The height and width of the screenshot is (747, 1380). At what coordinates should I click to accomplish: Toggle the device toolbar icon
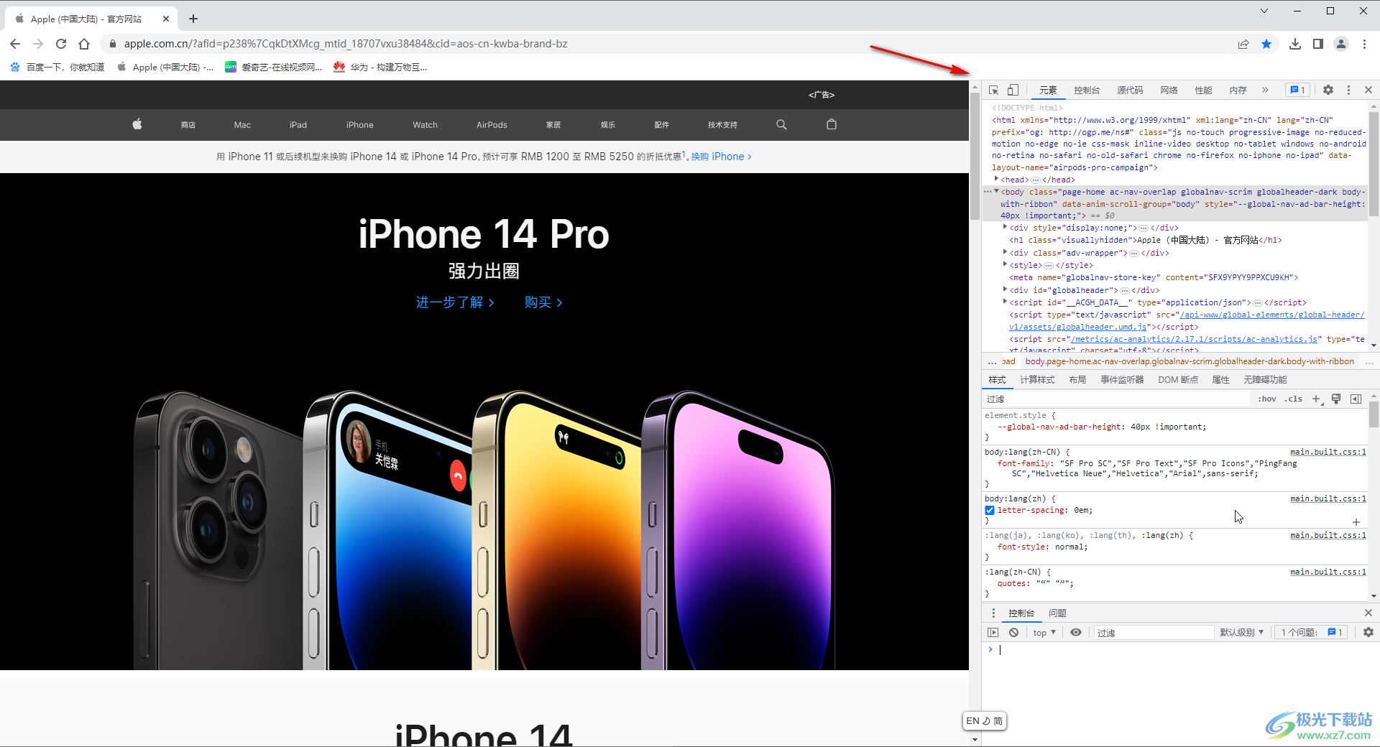tap(1013, 90)
